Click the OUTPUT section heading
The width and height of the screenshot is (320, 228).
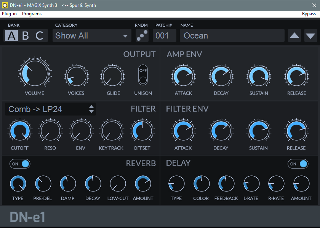[139, 55]
